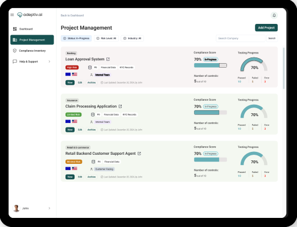The height and width of the screenshot is (227, 297).
Task: View the Loan Approval System project
Action: [70, 82]
